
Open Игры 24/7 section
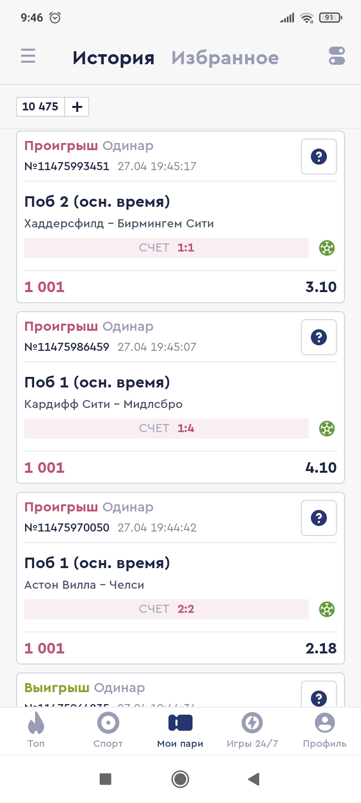click(x=252, y=731)
